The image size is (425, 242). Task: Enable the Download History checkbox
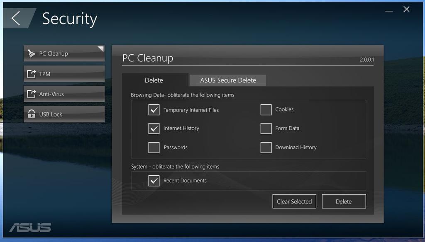[x=266, y=148]
